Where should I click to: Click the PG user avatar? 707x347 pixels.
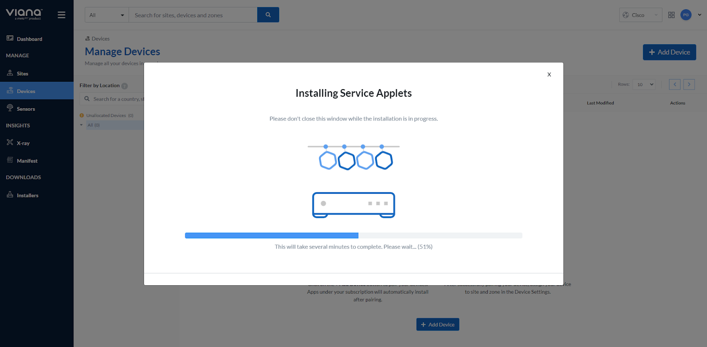click(686, 15)
